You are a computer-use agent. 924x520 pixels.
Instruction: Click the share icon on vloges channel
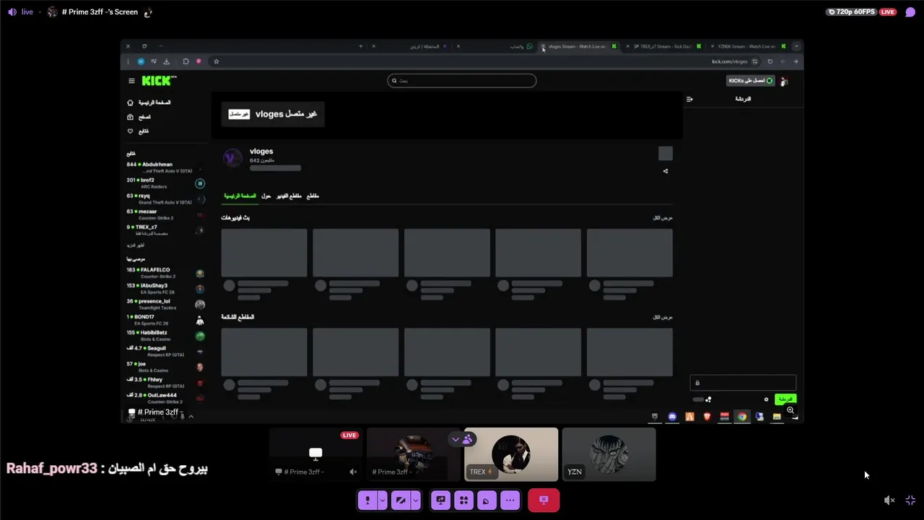pos(666,171)
